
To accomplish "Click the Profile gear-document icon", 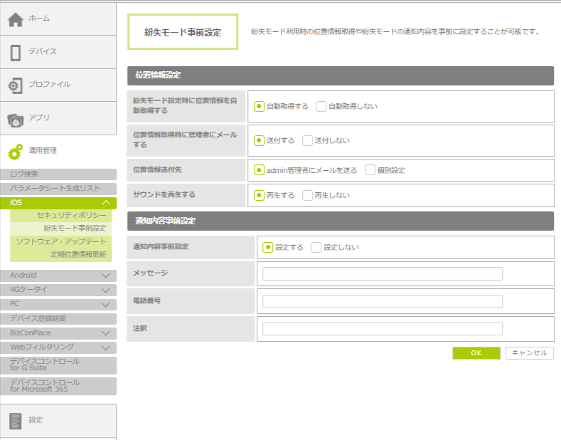I will point(16,85).
